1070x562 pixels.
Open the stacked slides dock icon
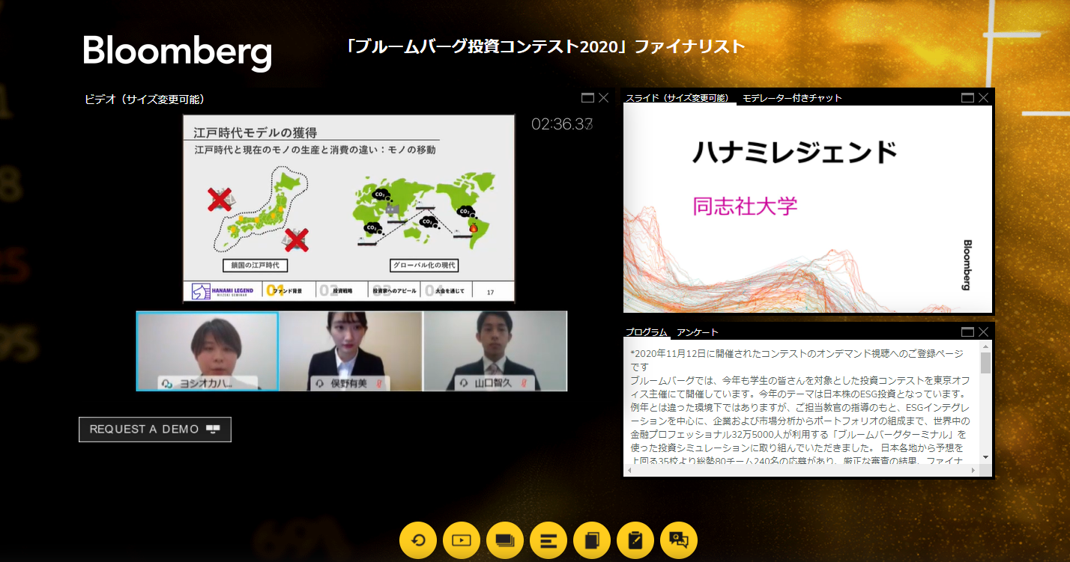(x=505, y=540)
